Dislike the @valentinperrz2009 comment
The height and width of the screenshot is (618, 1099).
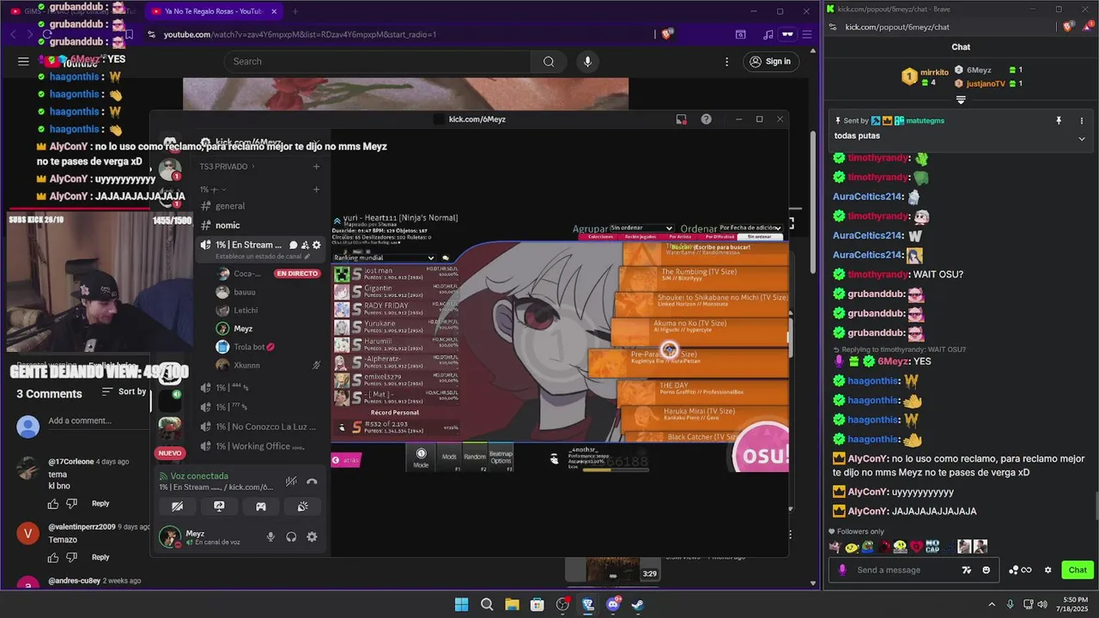72,558
